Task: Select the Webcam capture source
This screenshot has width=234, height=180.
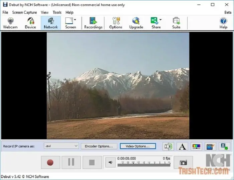Action: 10,23
